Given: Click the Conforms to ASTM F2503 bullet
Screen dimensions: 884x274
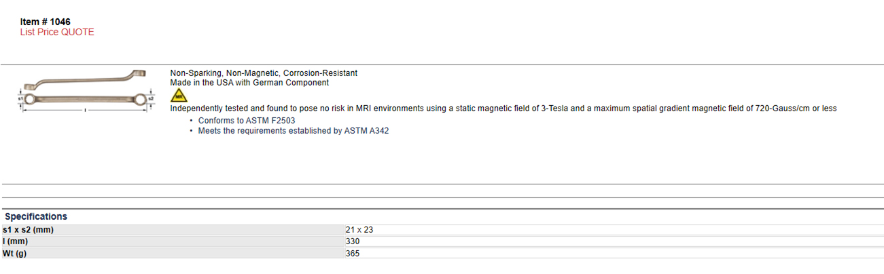Looking at the screenshot, I should (247, 120).
